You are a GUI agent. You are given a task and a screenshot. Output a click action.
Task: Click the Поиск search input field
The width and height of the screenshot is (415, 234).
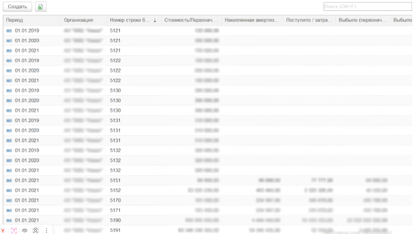(x=367, y=6)
